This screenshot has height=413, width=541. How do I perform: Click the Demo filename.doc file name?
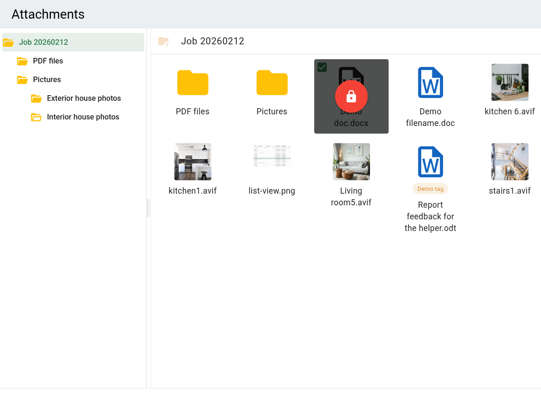point(430,117)
